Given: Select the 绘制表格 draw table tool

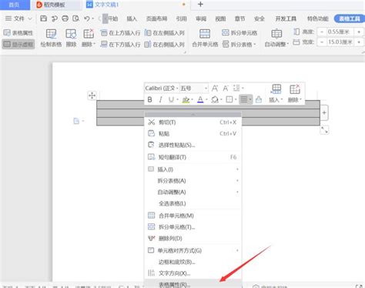Looking at the screenshot, I should [x=51, y=38].
